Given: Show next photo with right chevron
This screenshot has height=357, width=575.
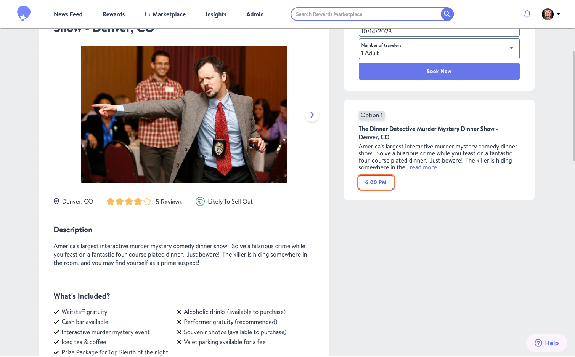Looking at the screenshot, I should coord(312,115).
